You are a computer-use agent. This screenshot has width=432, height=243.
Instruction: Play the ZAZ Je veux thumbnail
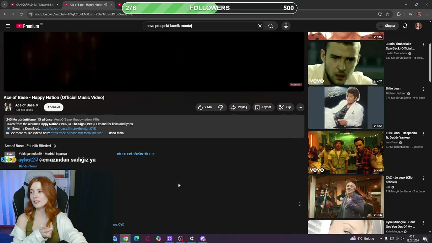346,197
